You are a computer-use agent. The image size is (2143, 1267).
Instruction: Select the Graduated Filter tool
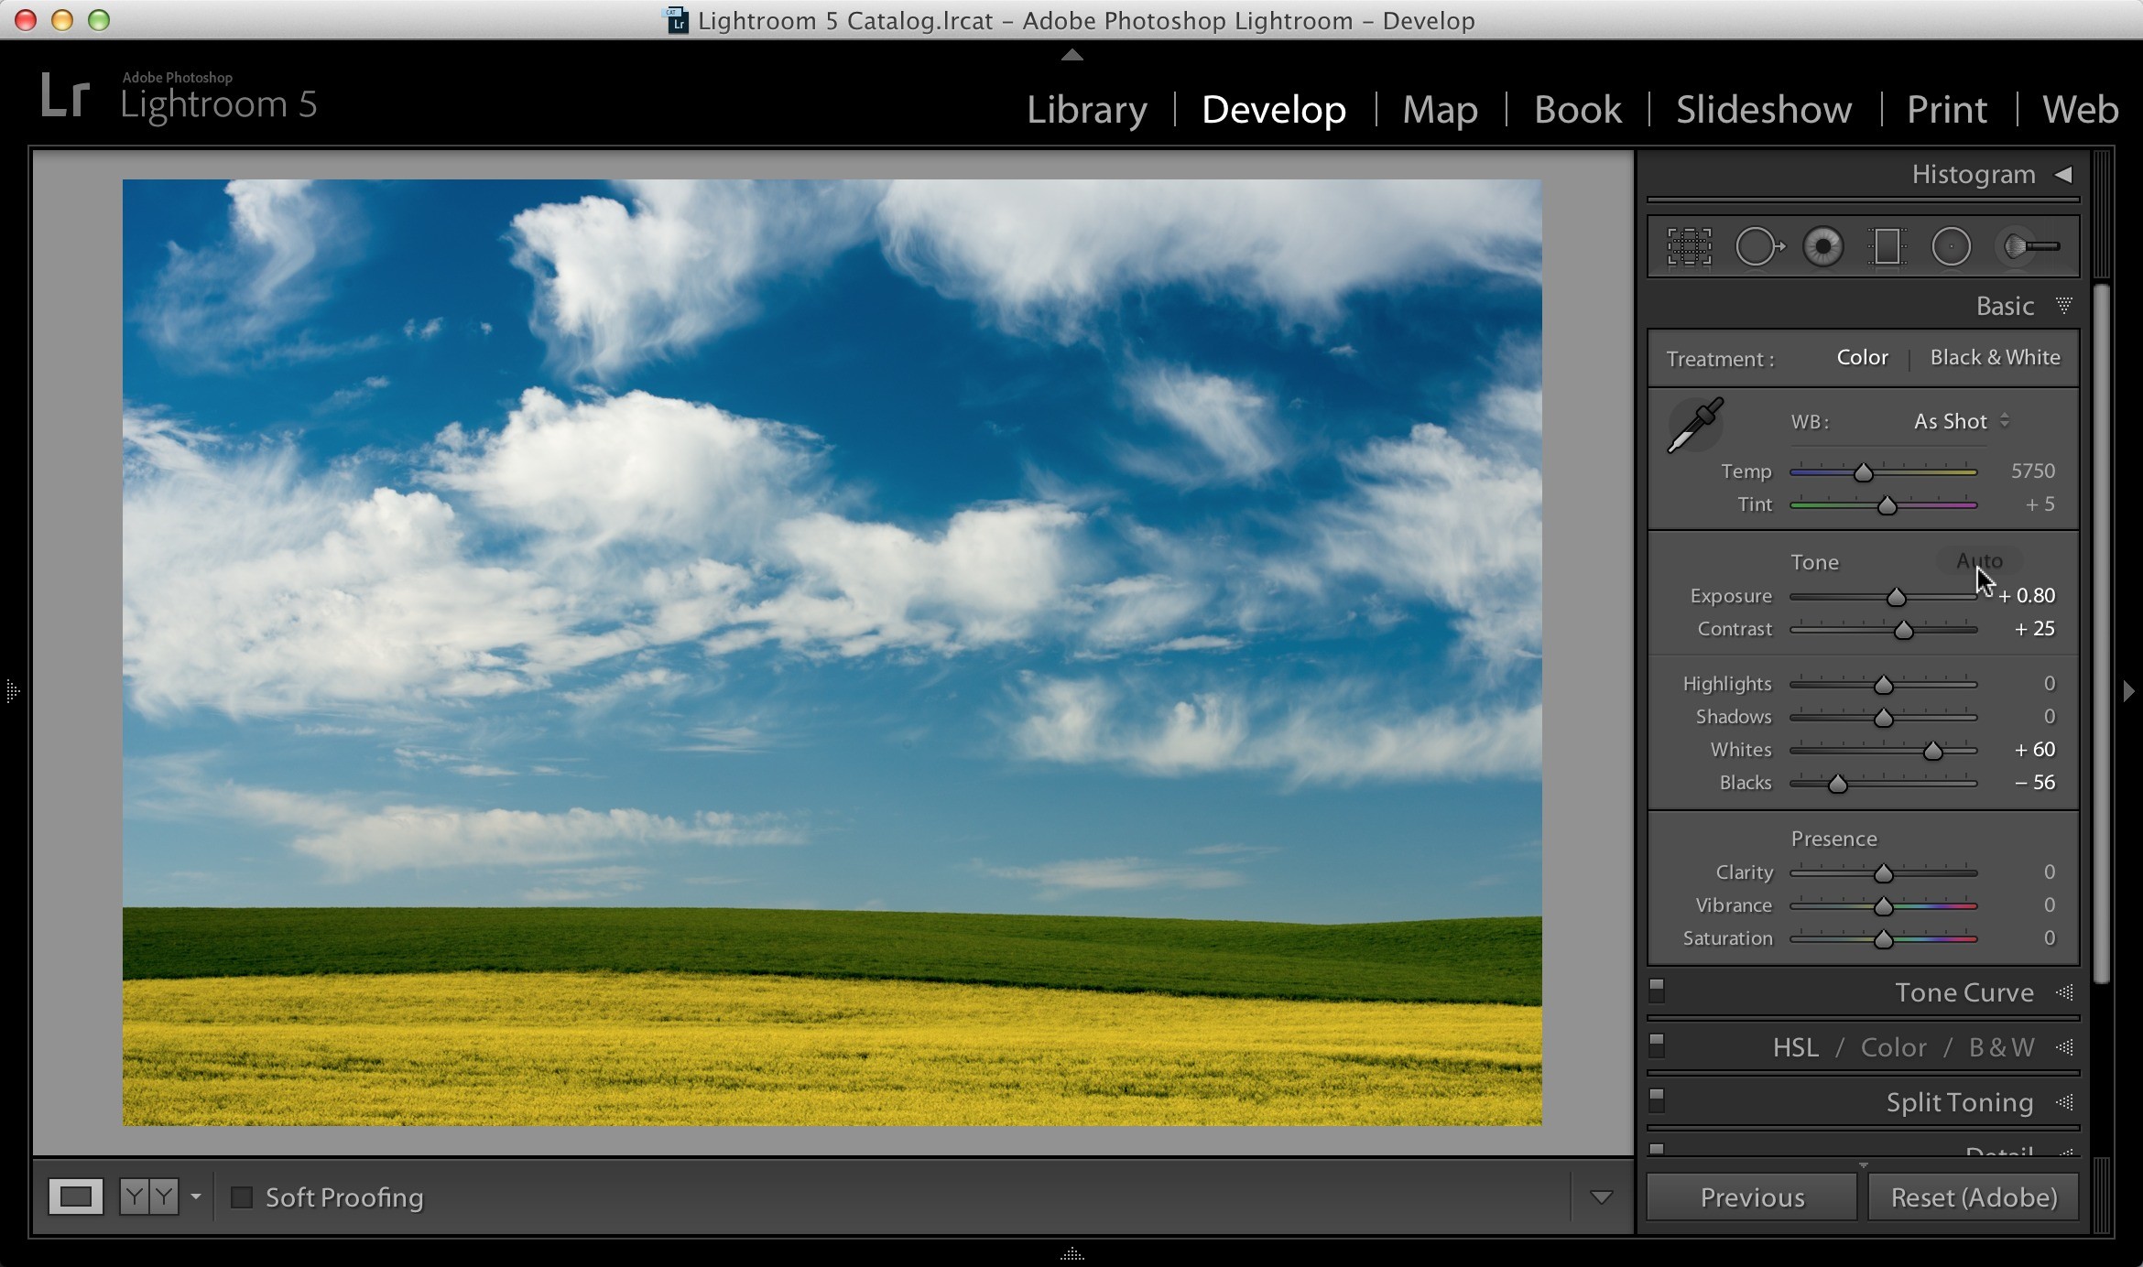click(1887, 247)
